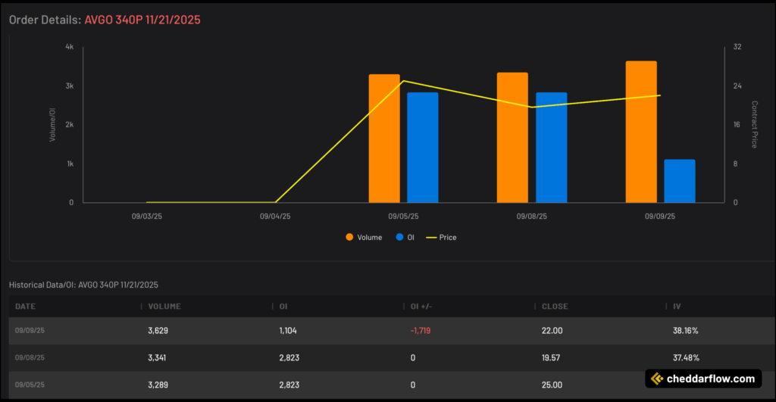Viewport: 776px width, 402px height.
Task: Sort table by OI column header
Action: point(283,307)
